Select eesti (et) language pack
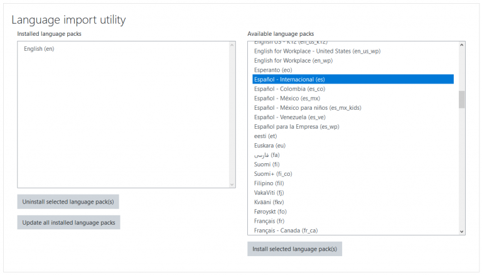Screen dimensions: 482x275 pos(265,136)
